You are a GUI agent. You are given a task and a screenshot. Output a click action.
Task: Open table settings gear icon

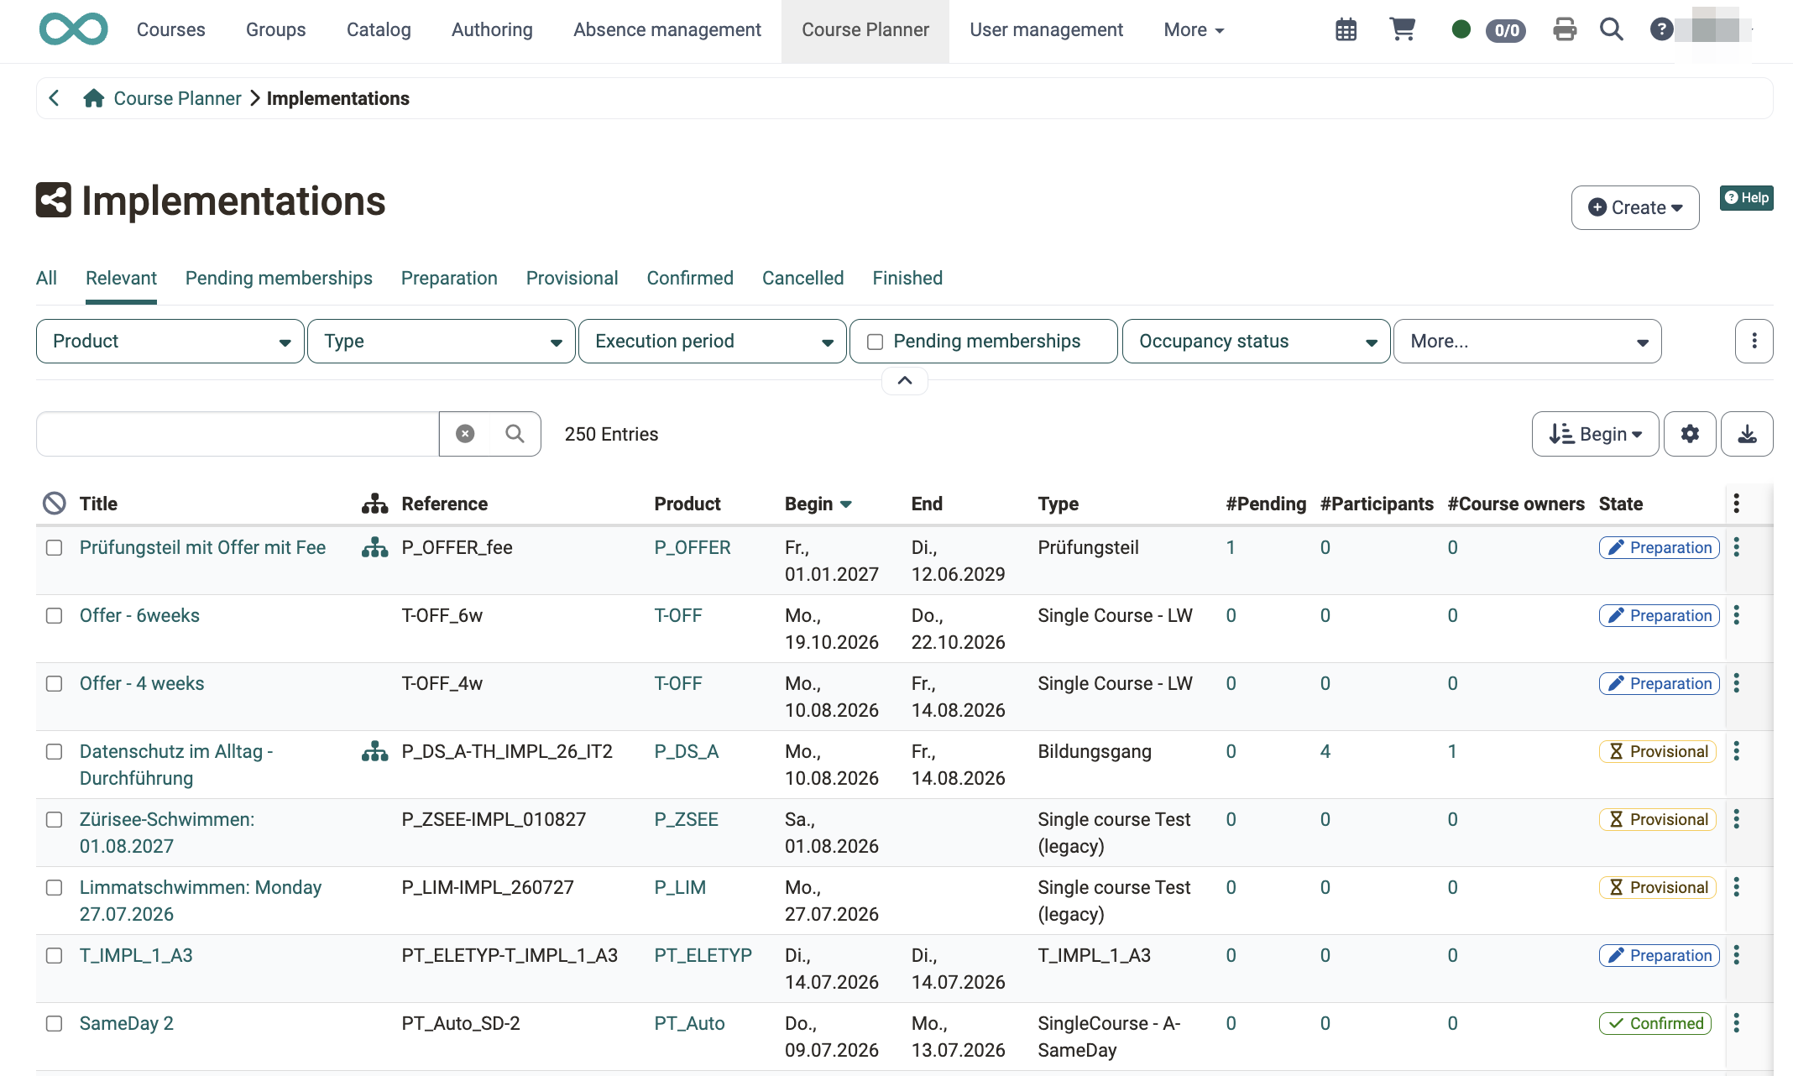[x=1690, y=434]
